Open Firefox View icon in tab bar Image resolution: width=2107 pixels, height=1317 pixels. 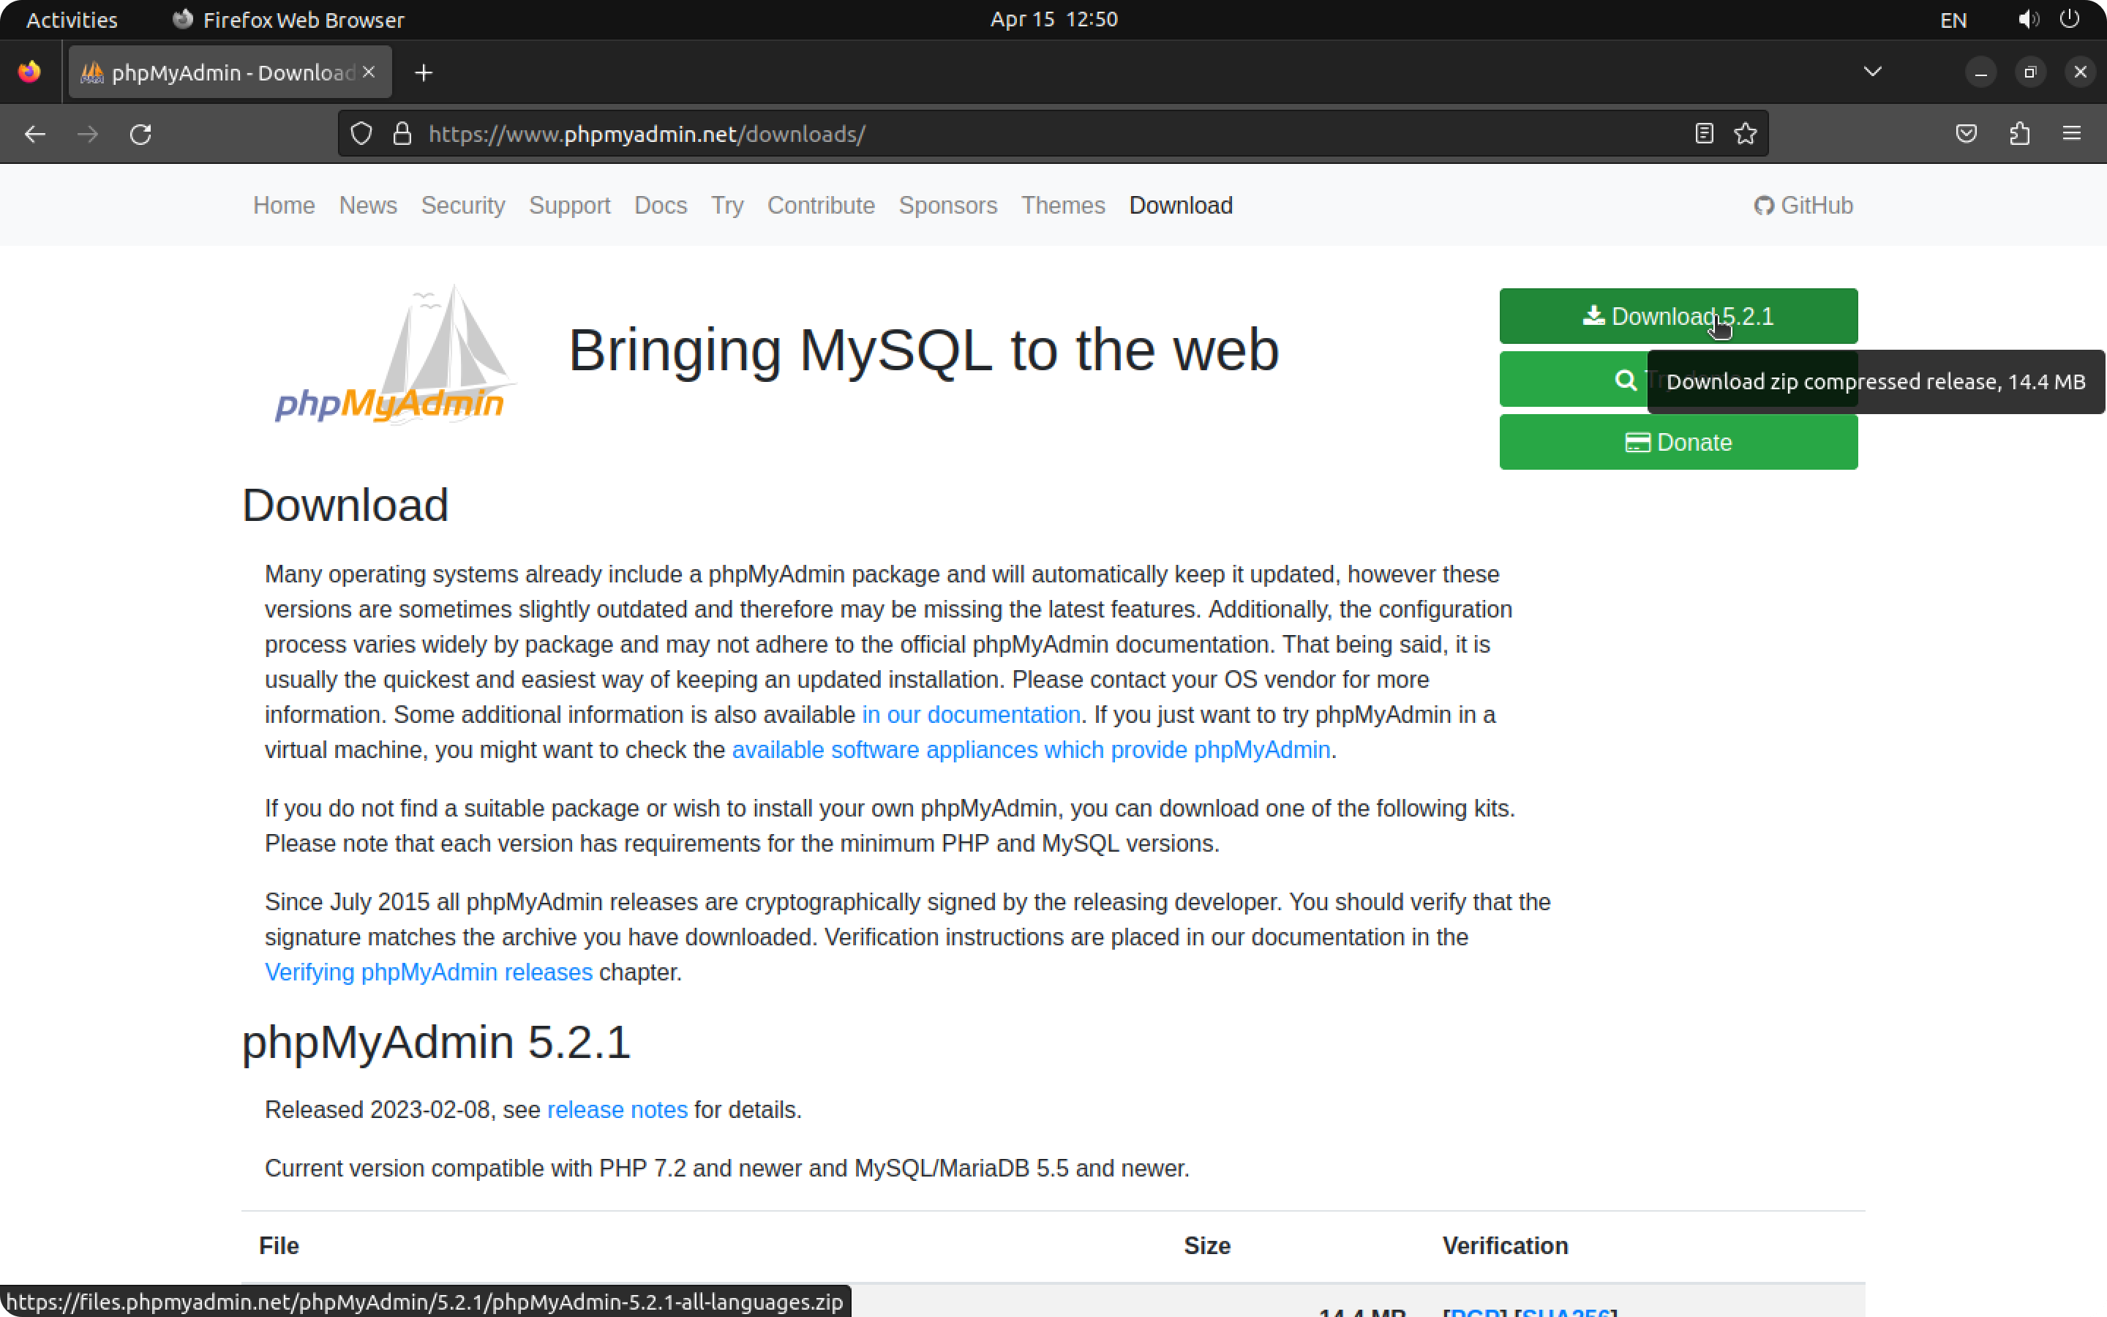click(29, 72)
